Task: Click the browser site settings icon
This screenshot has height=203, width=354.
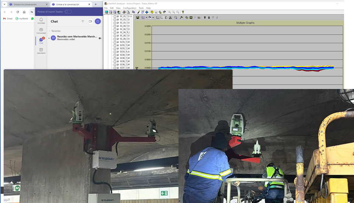Action: pyautogui.click(x=32, y=12)
